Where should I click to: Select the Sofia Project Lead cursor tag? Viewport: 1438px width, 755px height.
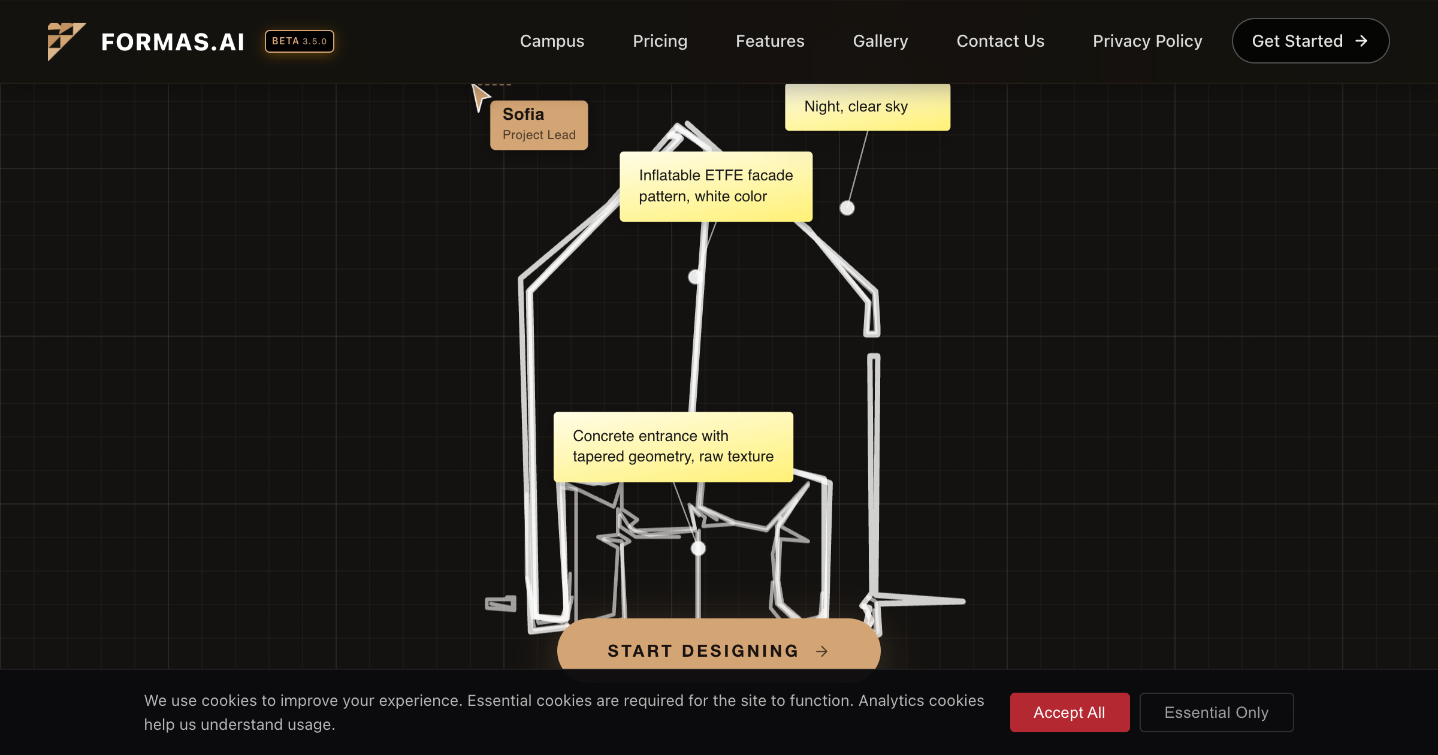coord(539,125)
